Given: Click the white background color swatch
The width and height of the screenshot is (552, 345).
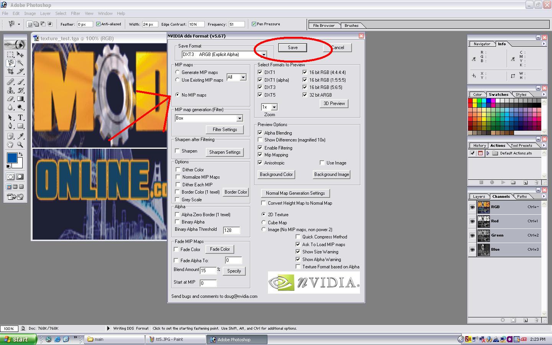Looking at the screenshot, I should pos(19,165).
